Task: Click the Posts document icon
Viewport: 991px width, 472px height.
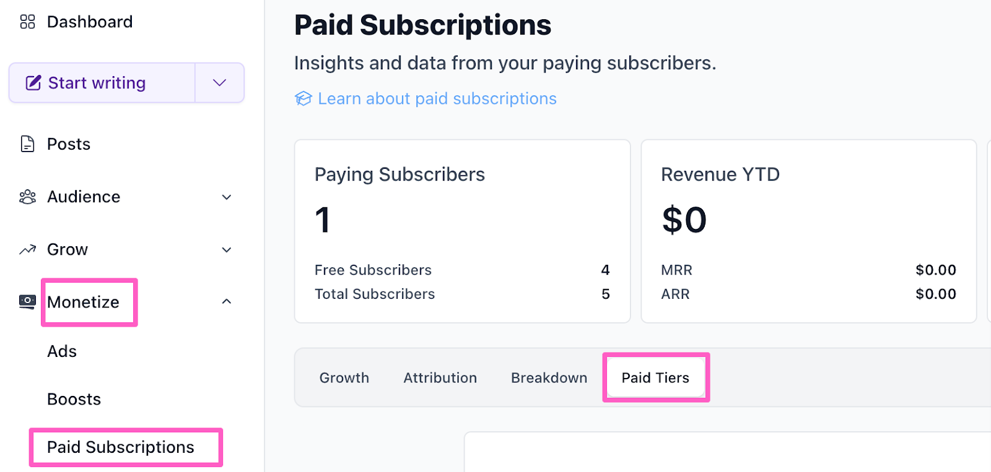Action: click(27, 144)
